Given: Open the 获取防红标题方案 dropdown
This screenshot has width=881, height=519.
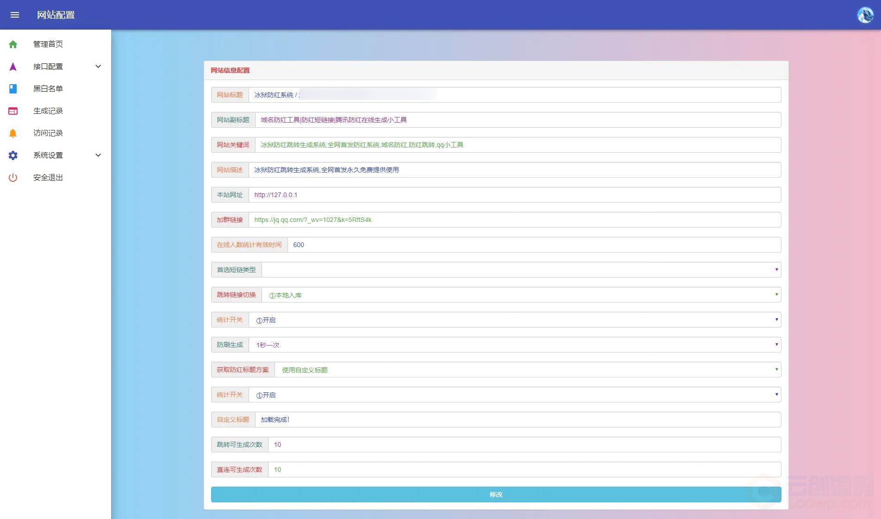Looking at the screenshot, I should [528, 370].
